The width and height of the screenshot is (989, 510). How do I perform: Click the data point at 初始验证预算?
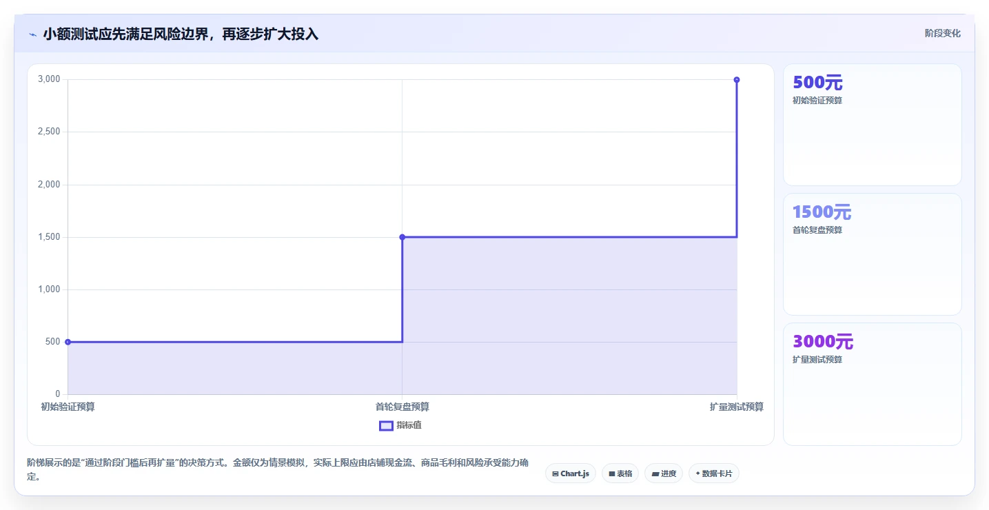pyautogui.click(x=68, y=342)
